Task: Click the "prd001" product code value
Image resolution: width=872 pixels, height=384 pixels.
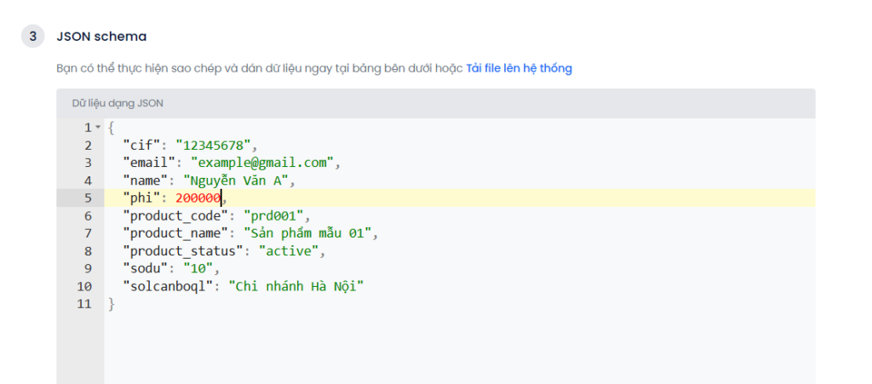Action: [274, 215]
